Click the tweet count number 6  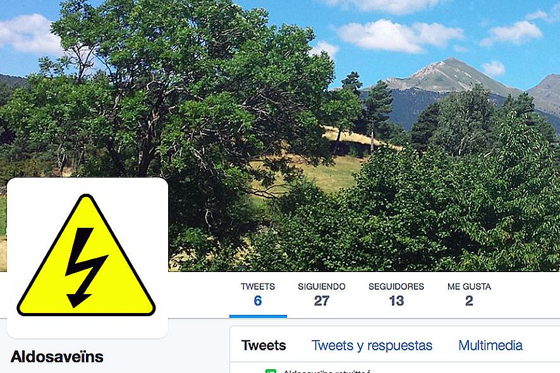(258, 300)
